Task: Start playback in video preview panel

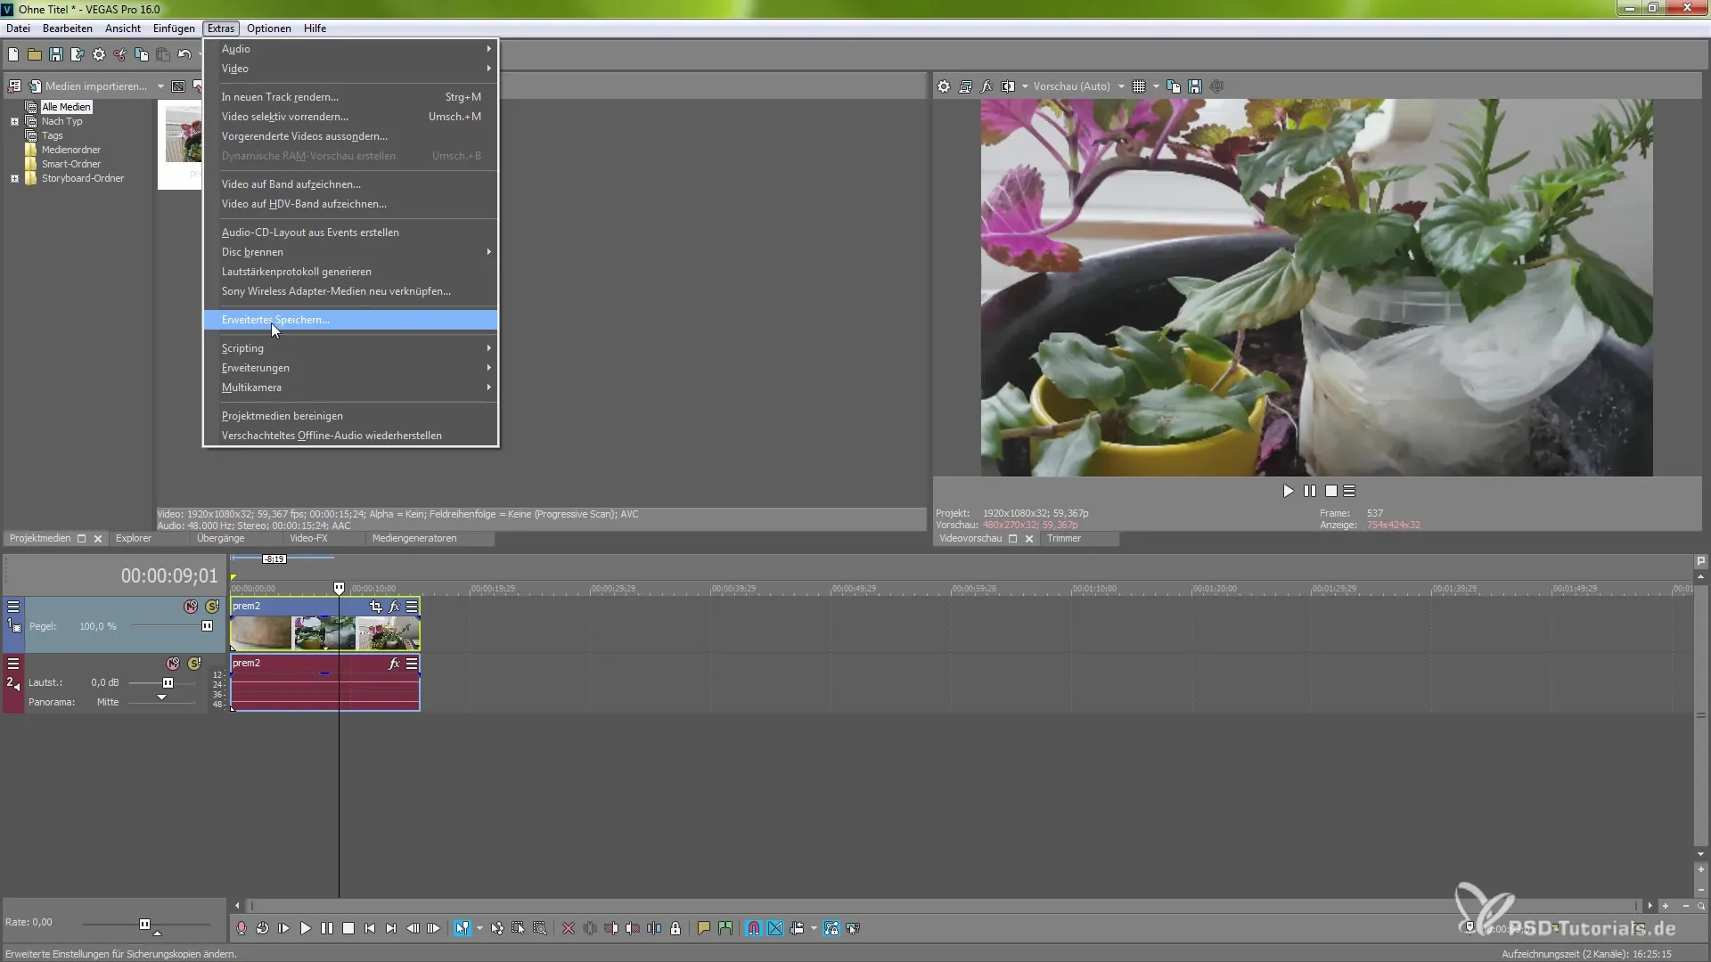Action: click(1288, 491)
